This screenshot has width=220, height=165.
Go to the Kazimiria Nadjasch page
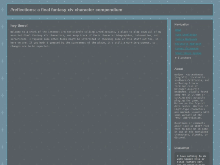tap(188, 44)
